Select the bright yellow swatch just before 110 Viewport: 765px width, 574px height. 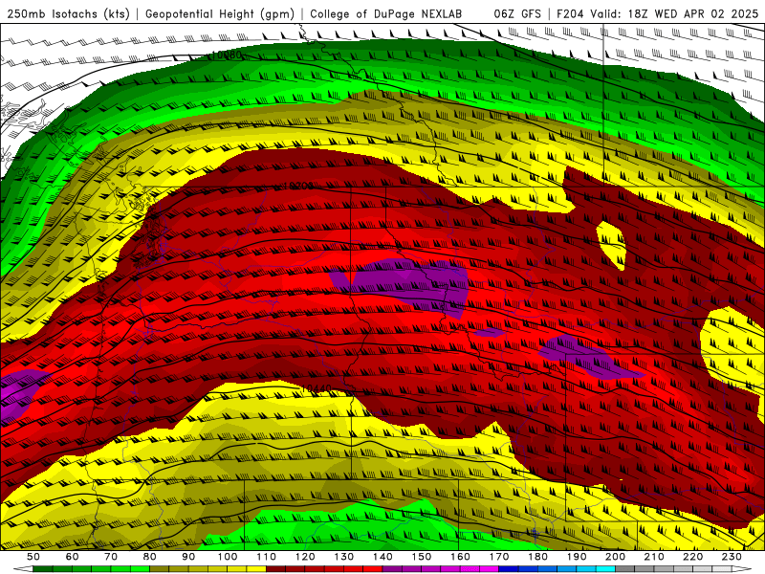[256, 569]
